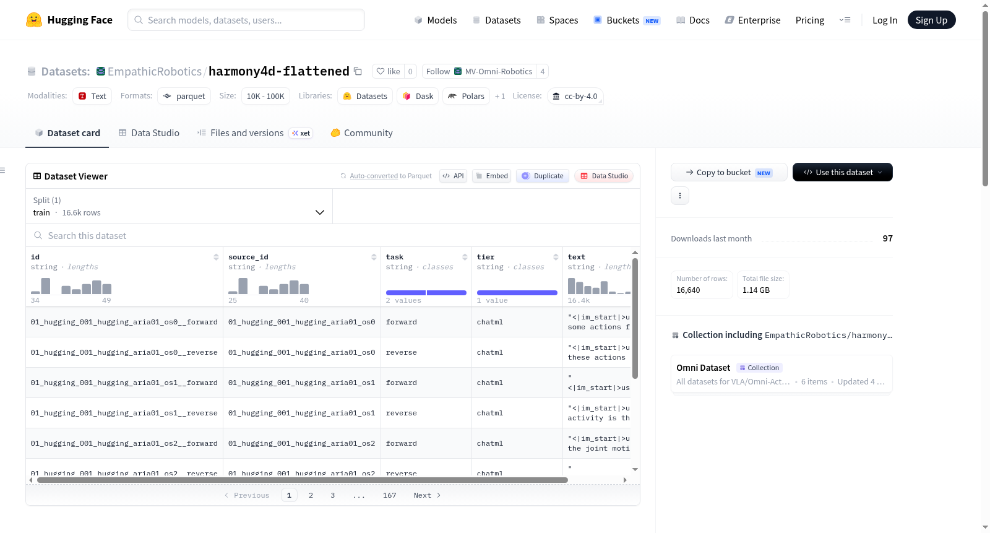Click the Search this dataset field
The image size is (990, 533).
333,235
